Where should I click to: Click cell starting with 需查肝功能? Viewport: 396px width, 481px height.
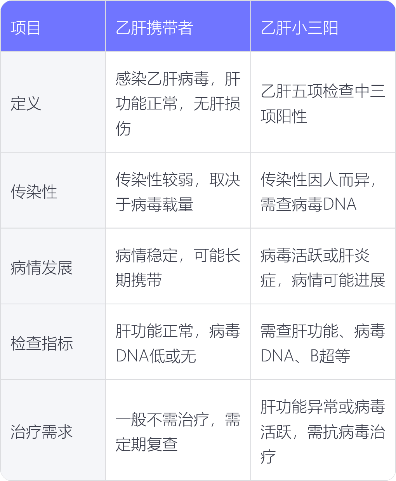coord(323,342)
